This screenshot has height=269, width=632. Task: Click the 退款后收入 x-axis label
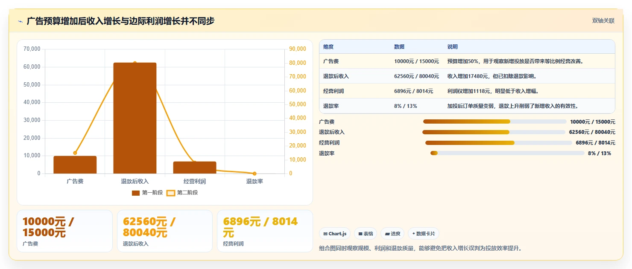click(135, 182)
